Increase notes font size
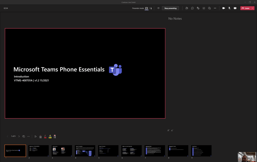This screenshot has height=162, width=257. pos(169,130)
